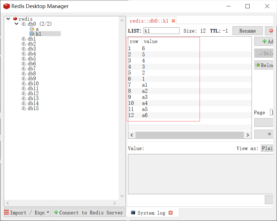Click the Page number input field

272,113
